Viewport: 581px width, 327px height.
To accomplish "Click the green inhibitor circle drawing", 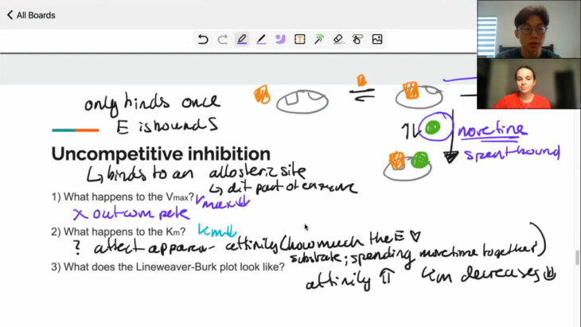I will click(x=432, y=127).
